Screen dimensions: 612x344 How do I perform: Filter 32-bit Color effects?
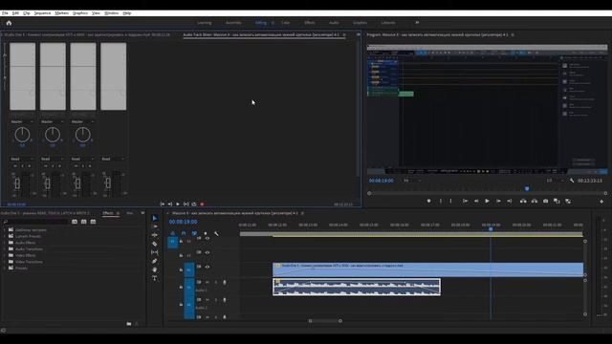[83, 222]
